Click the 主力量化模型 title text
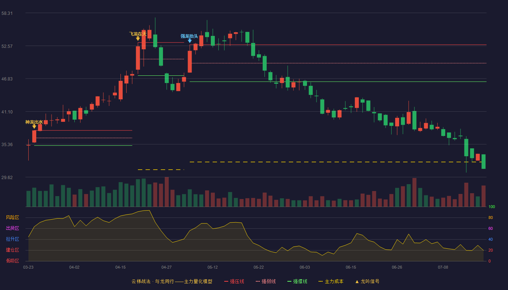This screenshot has width=508, height=290. 198,281
